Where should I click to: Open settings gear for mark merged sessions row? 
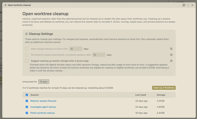click(171, 49)
